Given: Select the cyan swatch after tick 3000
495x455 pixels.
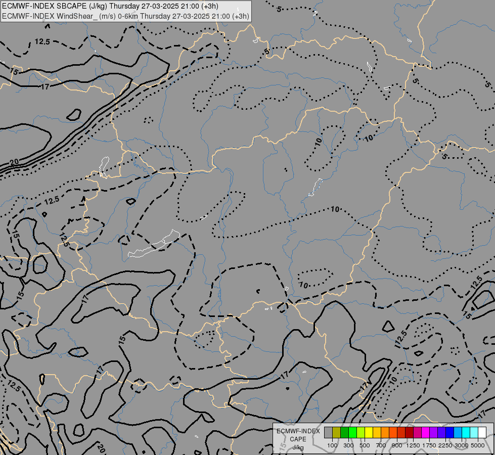Looking at the screenshot, I should (466, 432).
